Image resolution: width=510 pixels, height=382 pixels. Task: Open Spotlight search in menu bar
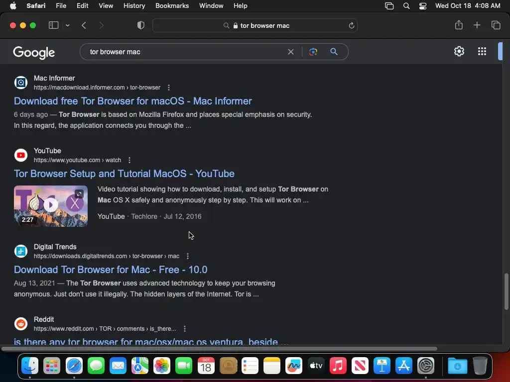coord(406,6)
